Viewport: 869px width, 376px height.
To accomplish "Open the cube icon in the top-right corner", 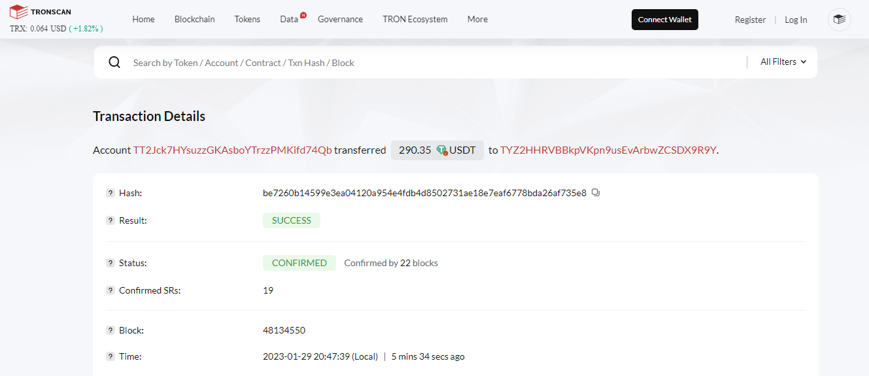I will point(840,20).
